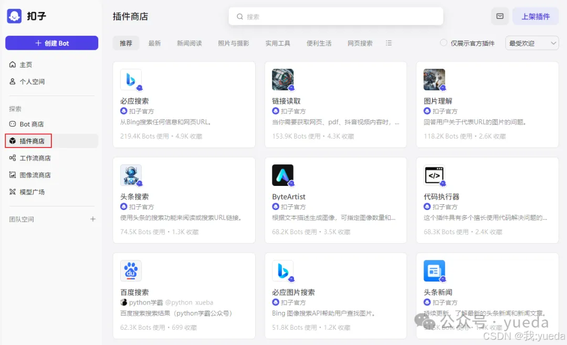Image resolution: width=567 pixels, height=345 pixels.
Task: Open the 百度搜索 plugin title
Action: 134,292
